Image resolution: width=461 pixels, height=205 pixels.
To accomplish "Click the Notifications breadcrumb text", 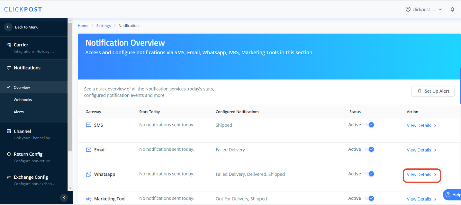I will (x=130, y=26).
